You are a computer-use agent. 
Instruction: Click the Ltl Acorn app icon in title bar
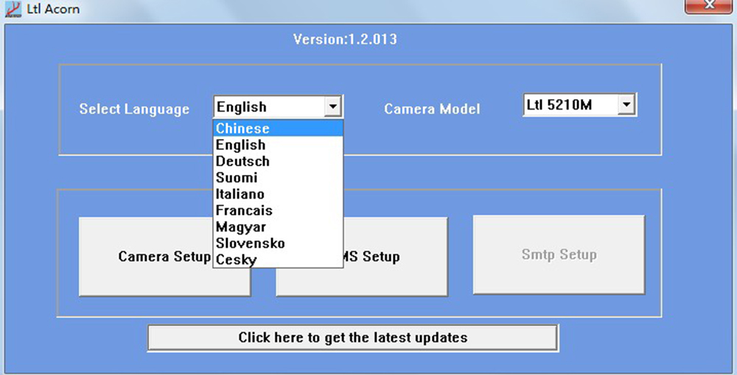coord(12,10)
